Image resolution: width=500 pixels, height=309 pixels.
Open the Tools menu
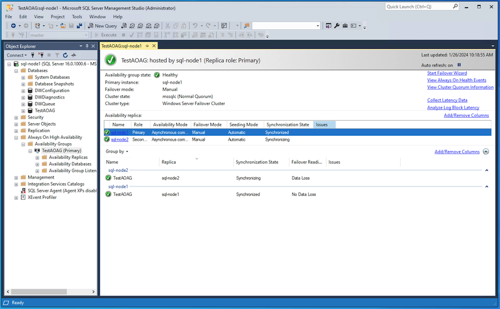pos(77,17)
